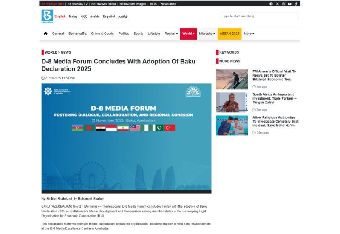The height and width of the screenshot is (234, 340).
Task: Open the World dropdown in navbar
Action: 188,34
